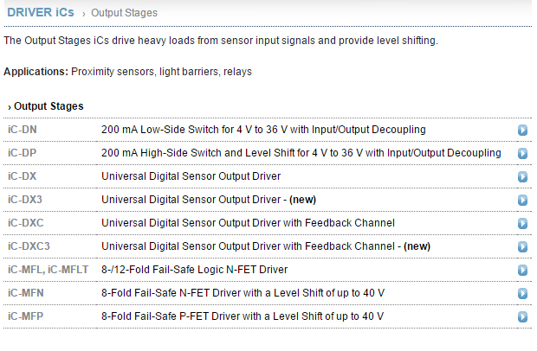Screen dimensions: 537x351
Task: Open the iC-MFN product name link
Action: click(x=26, y=293)
